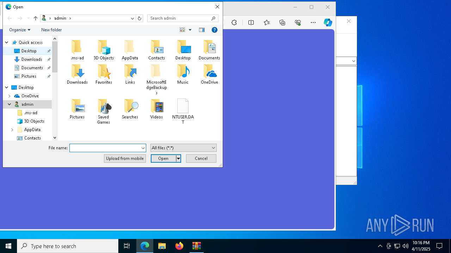
Task: Open Edge Settings and more menu
Action: [x=313, y=22]
